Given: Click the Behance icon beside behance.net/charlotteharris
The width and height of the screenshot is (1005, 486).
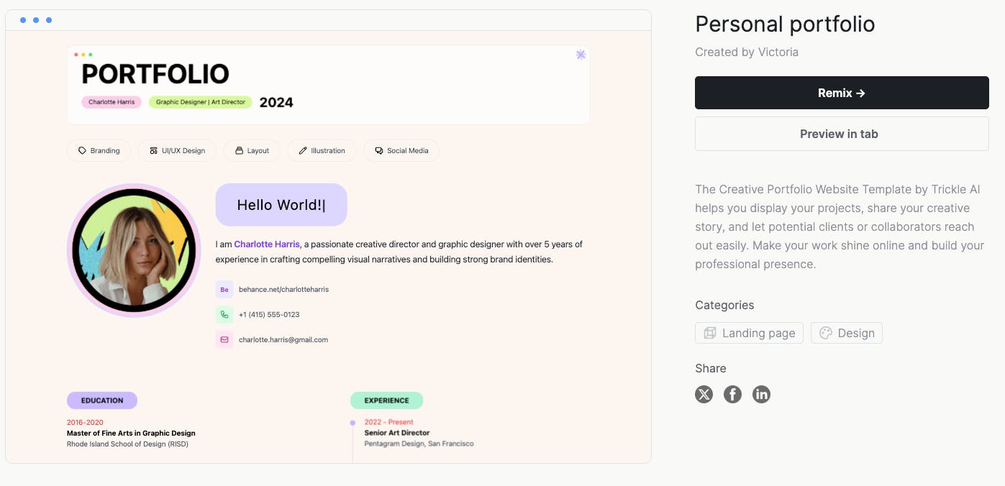Looking at the screenshot, I should click(224, 290).
